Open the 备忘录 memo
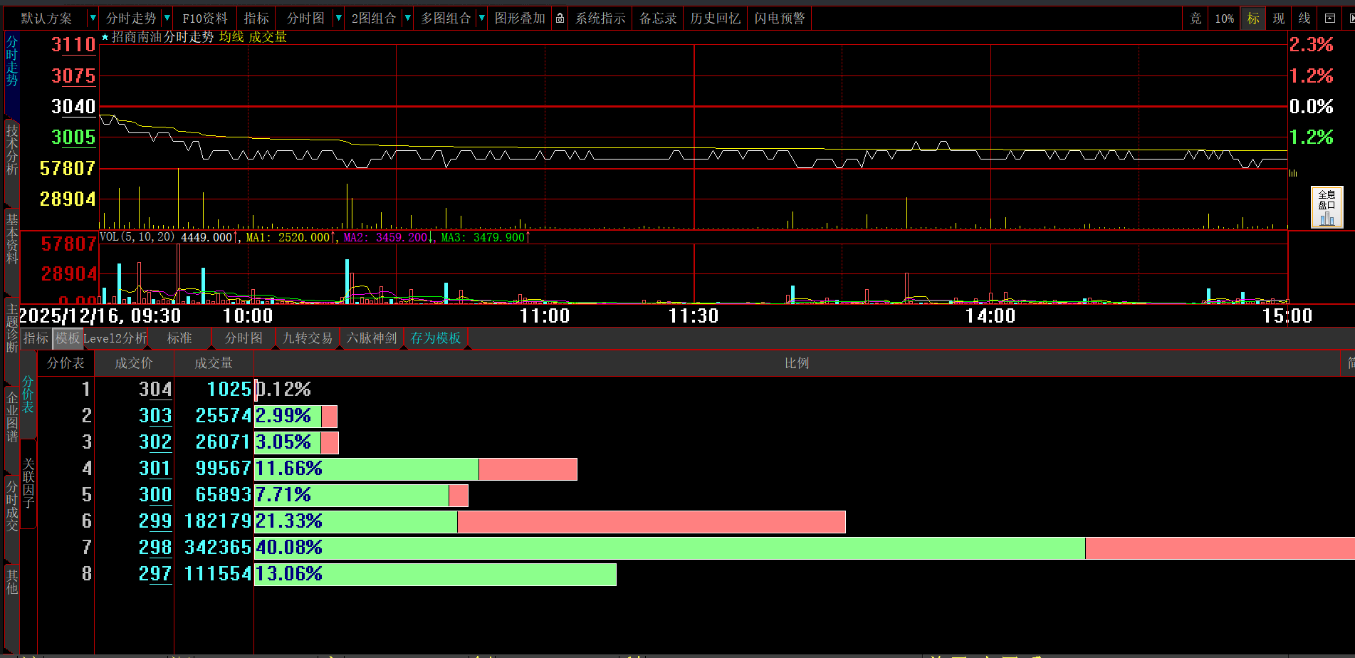Image resolution: width=1355 pixels, height=658 pixels. click(x=658, y=19)
